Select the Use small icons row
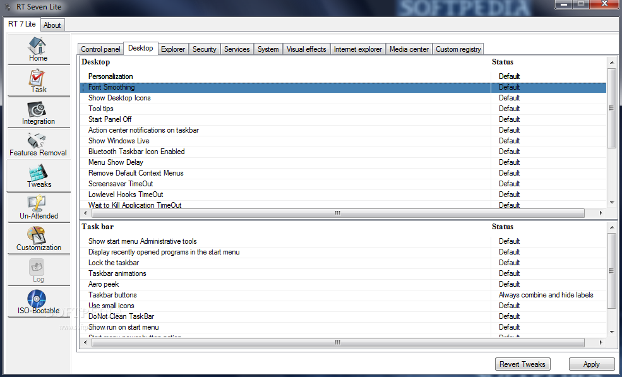 coord(344,306)
